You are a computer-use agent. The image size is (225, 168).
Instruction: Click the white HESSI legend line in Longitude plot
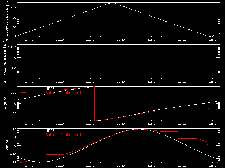[31, 90]
